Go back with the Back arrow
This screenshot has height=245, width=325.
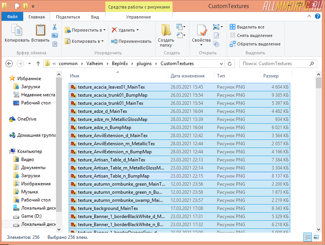point(9,64)
